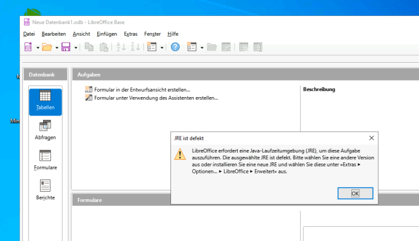Image resolution: width=419 pixels, height=241 pixels.
Task: Click the form icon right of Help
Action: click(191, 47)
